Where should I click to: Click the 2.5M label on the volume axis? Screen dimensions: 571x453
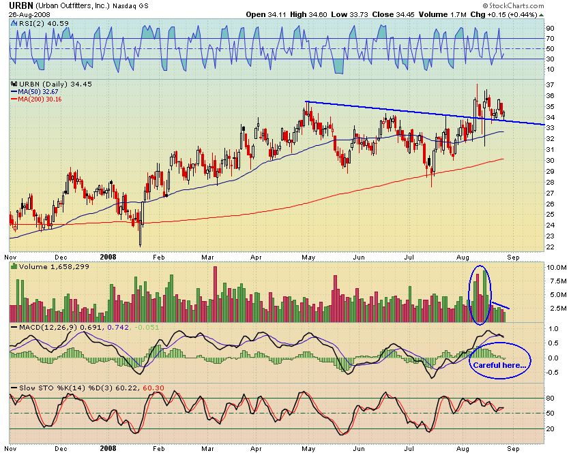pos(558,309)
